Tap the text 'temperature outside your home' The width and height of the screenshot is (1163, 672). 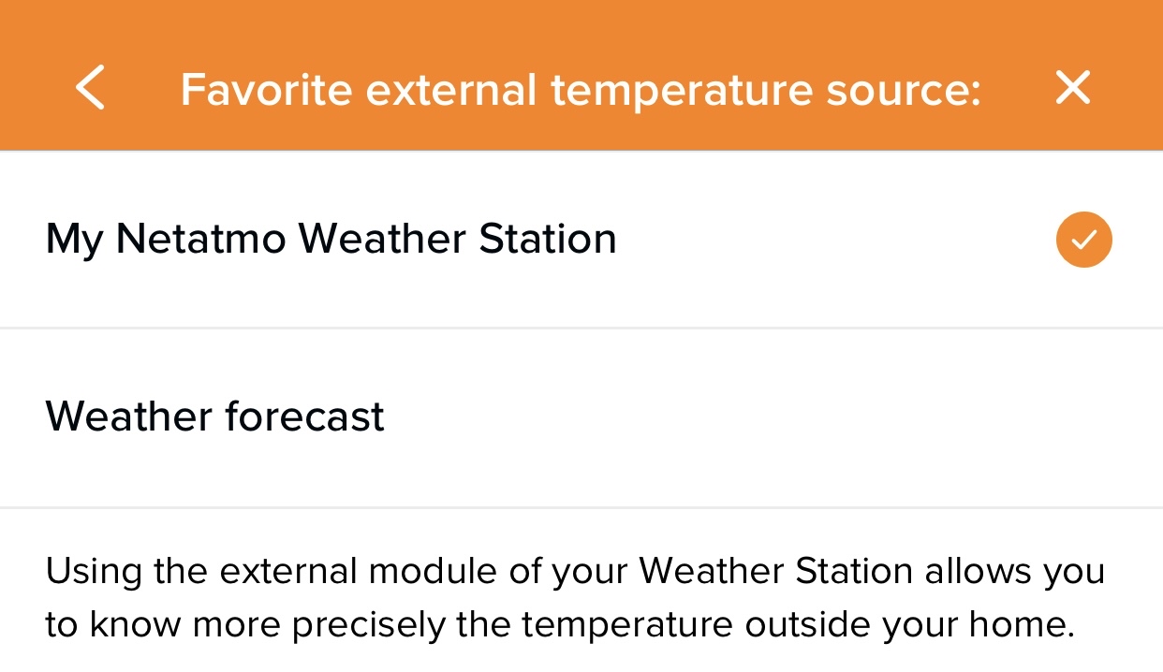click(x=795, y=624)
